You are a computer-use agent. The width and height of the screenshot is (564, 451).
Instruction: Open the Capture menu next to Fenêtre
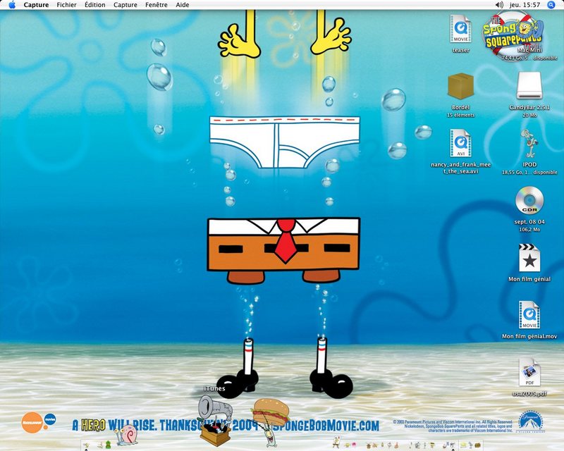pyautogui.click(x=125, y=5)
